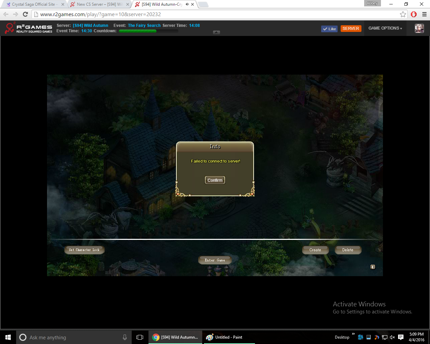Expand the Desktop toolbar chevron
This screenshot has height=344, width=430.
pyautogui.click(x=353, y=334)
